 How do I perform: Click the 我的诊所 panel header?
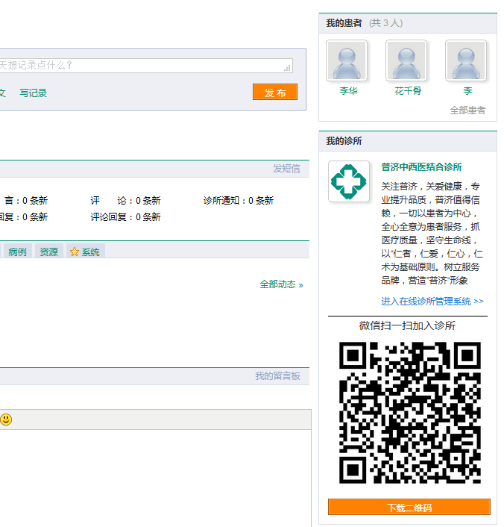click(x=408, y=141)
